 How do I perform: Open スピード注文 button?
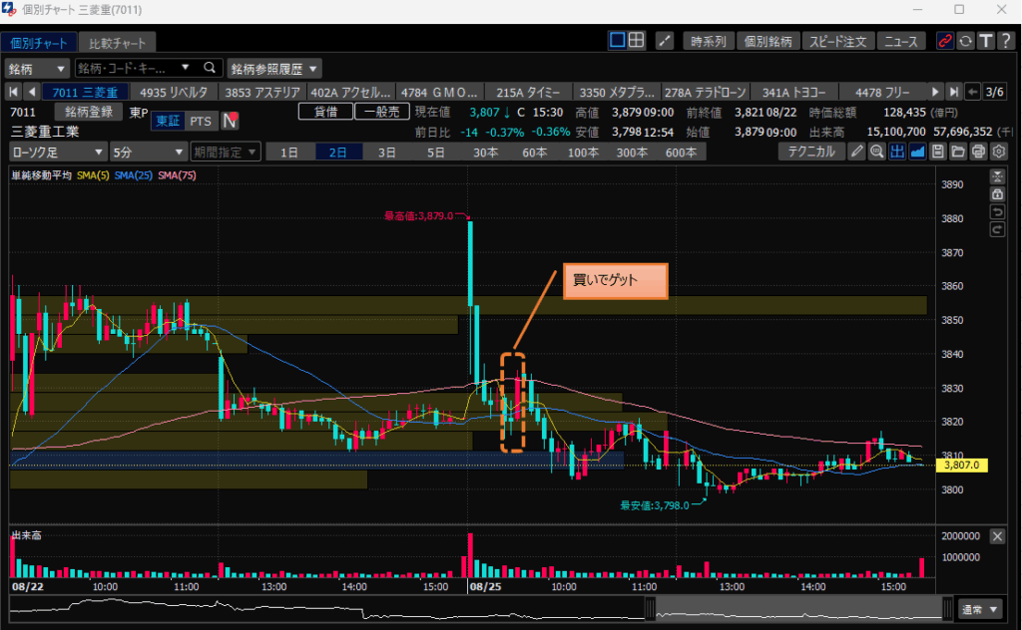pyautogui.click(x=836, y=41)
